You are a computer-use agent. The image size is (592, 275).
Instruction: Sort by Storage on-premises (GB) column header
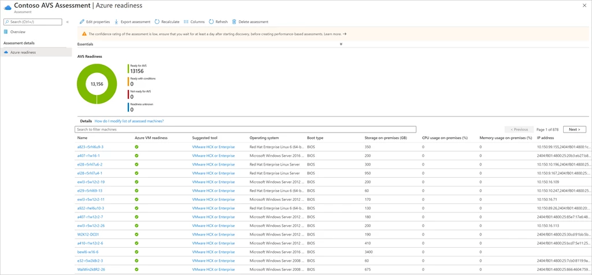pos(386,138)
